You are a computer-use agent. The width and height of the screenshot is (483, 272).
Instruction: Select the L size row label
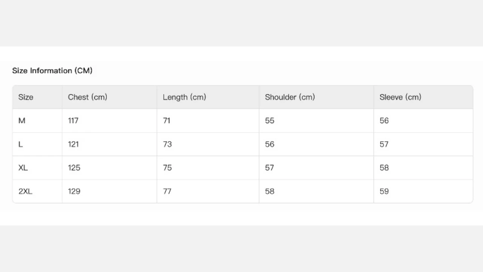[20, 144]
